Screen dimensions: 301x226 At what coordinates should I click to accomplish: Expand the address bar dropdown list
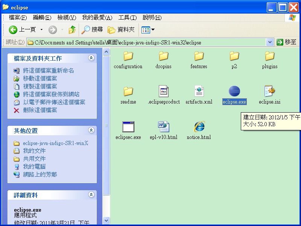click(270, 42)
